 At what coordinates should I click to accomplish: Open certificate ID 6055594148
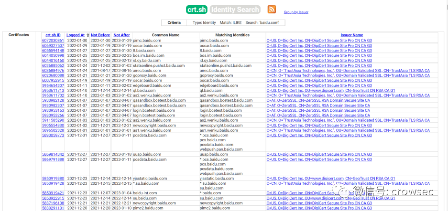click(x=53, y=51)
